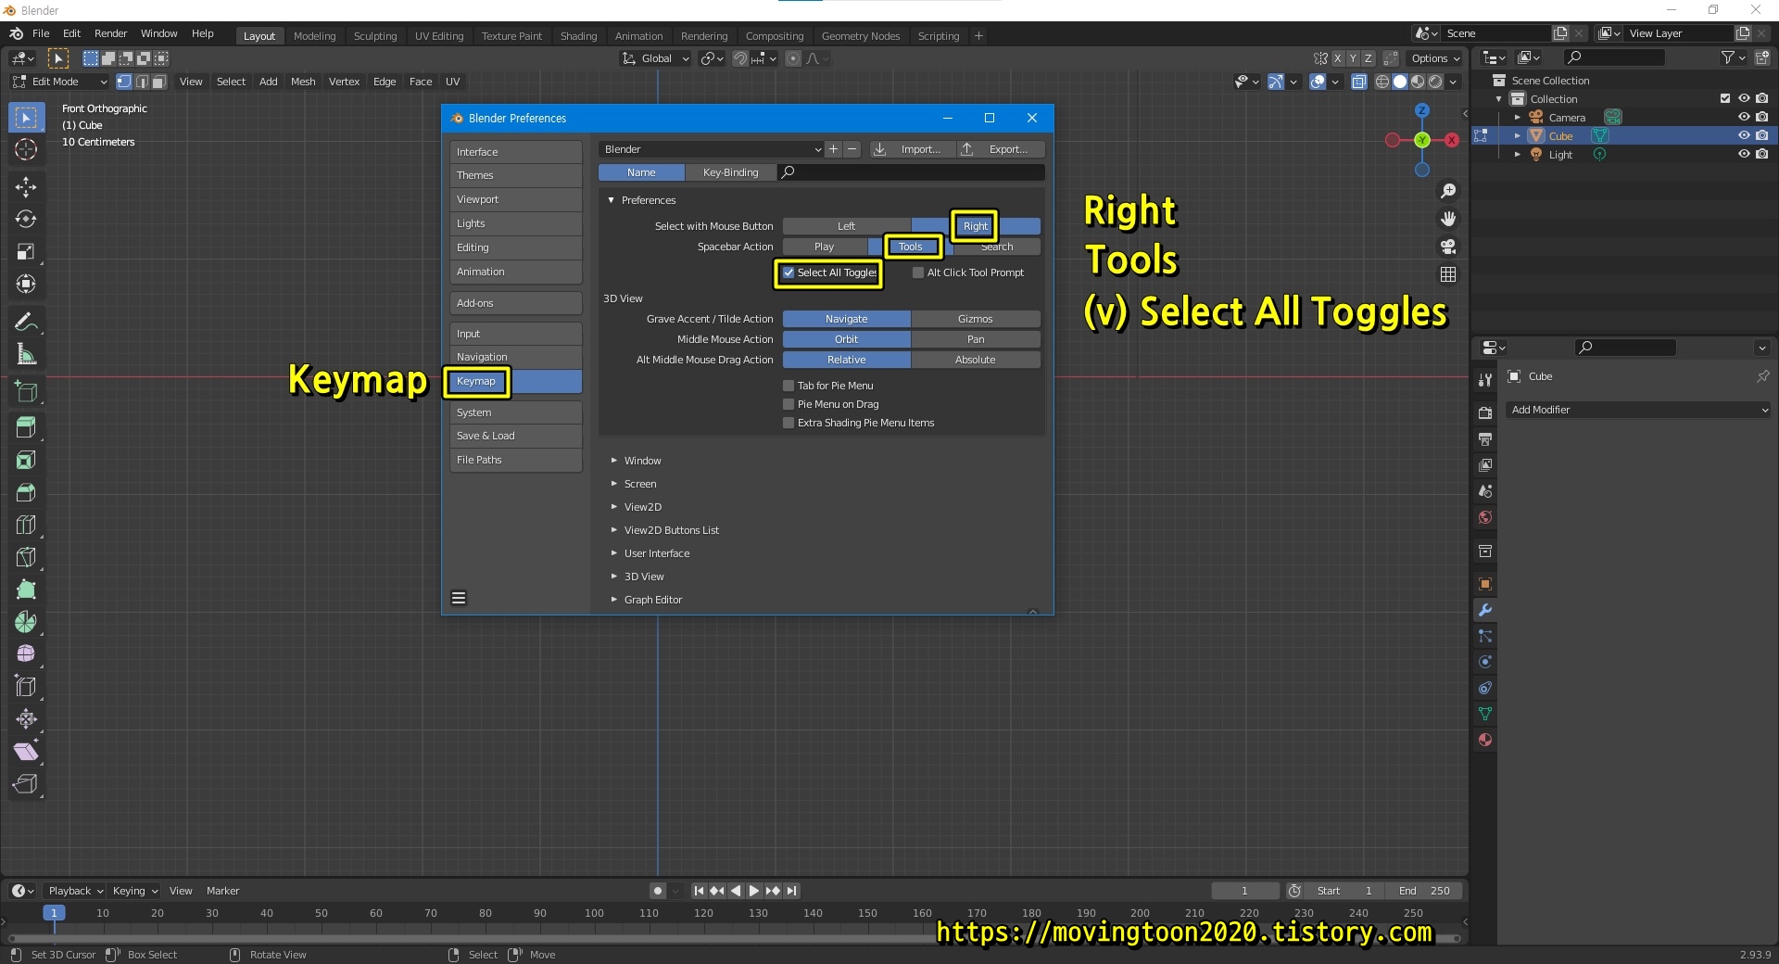Viewport: 1779px width, 964px height.
Task: Select the Cursor tool in the left toolbar
Action: [26, 149]
